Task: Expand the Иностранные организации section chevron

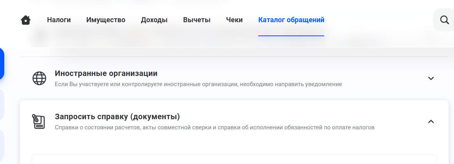Action: [431, 78]
